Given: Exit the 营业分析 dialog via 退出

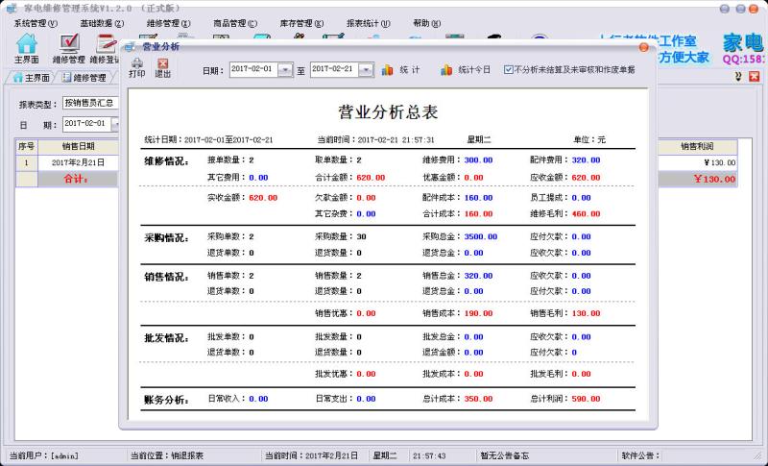Looking at the screenshot, I should pos(162,67).
